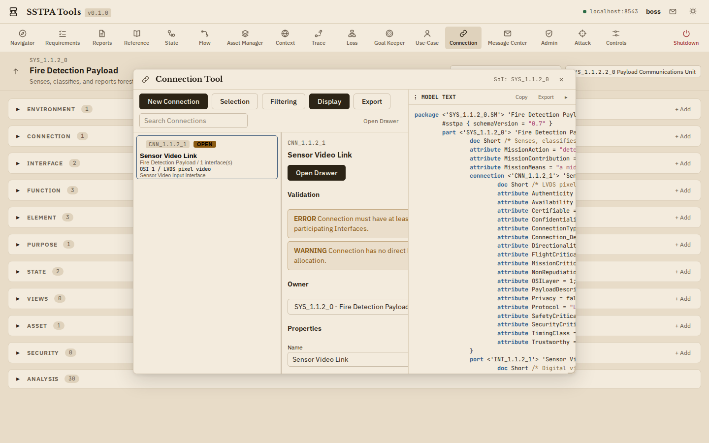The width and height of the screenshot is (709, 443).
Task: Export the model text
Action: tap(546, 97)
